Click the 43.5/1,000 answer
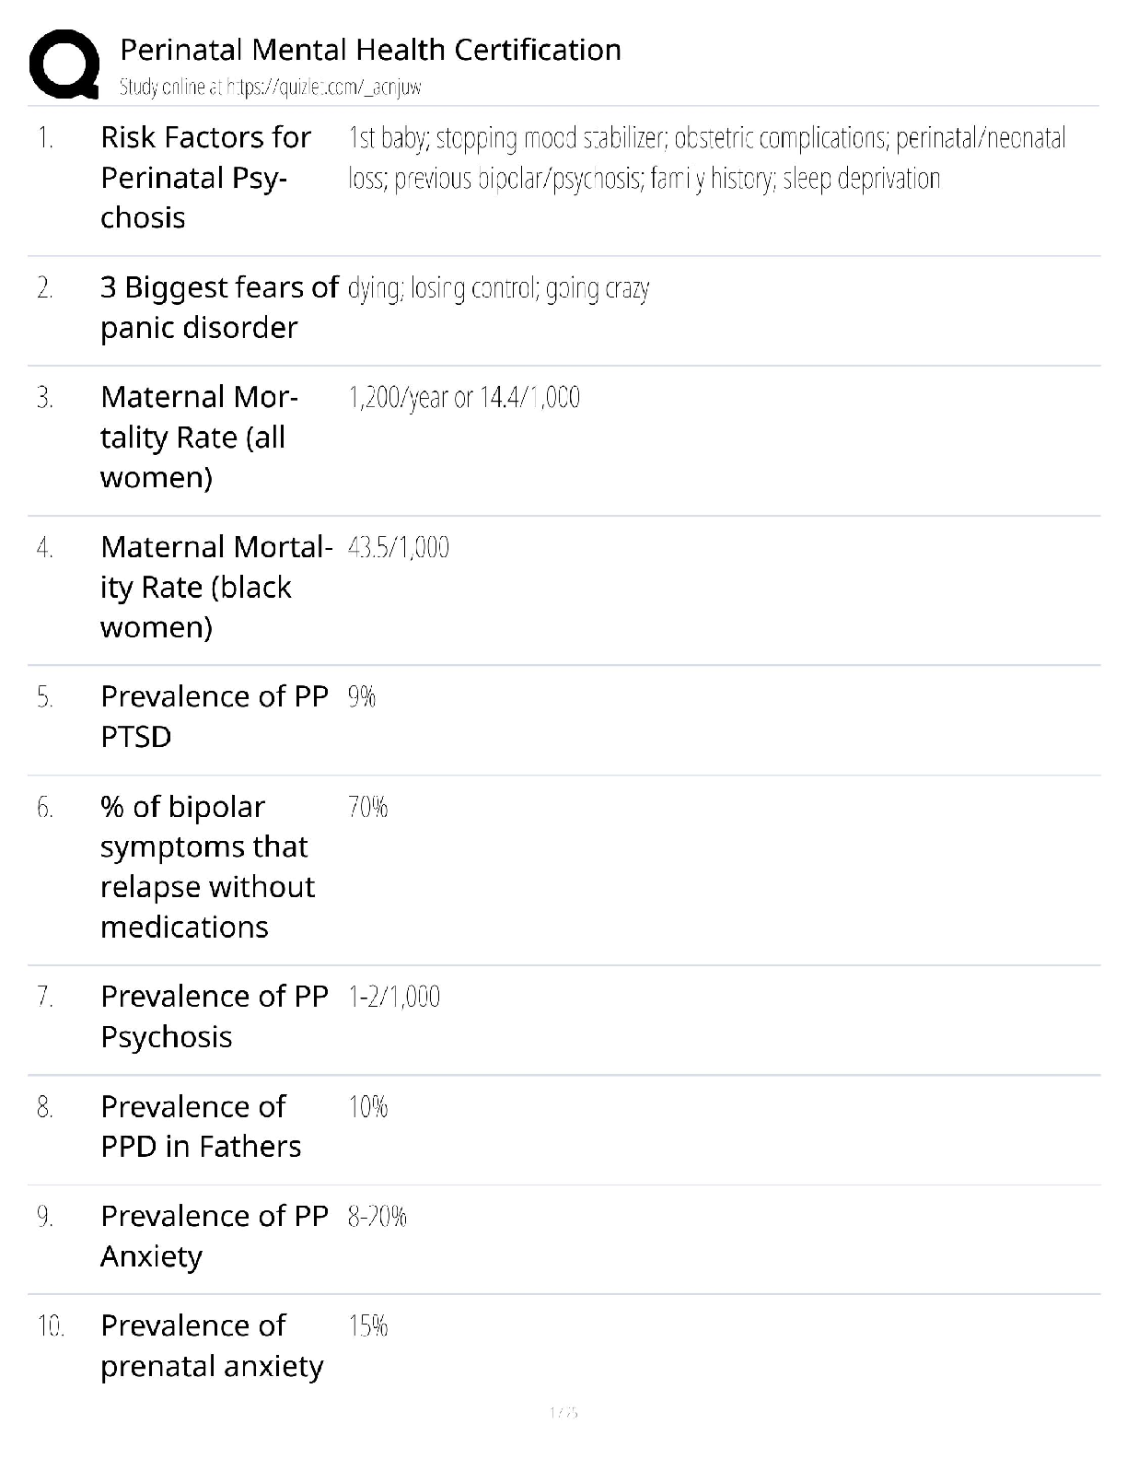1127x1459 pixels. [398, 548]
